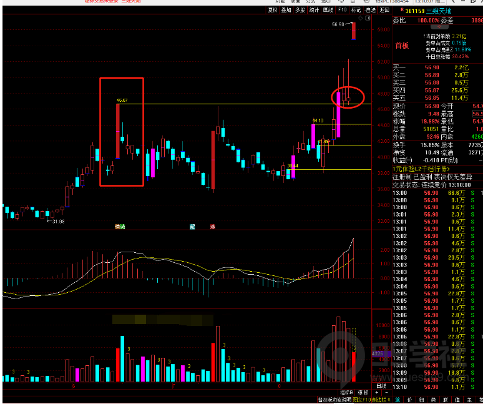Screen dimensions: 483x404
Task: Open the 统计 statistics tool
Action: tap(315, 10)
